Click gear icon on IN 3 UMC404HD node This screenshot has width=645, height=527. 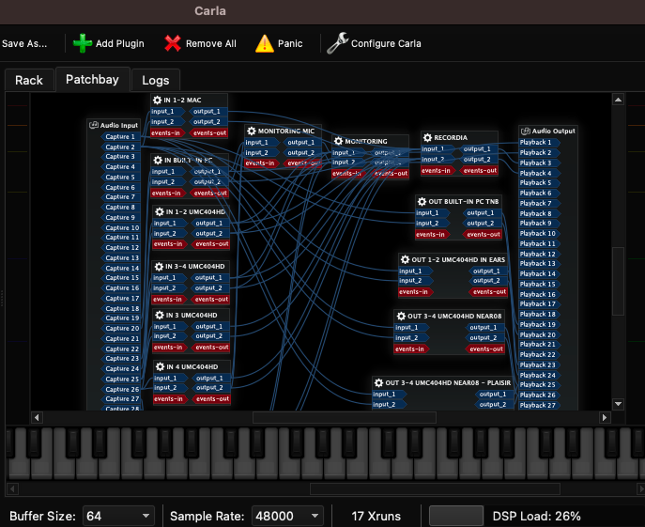pos(158,314)
